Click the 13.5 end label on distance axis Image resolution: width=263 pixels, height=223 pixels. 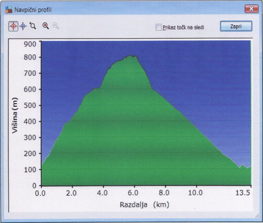click(x=243, y=193)
